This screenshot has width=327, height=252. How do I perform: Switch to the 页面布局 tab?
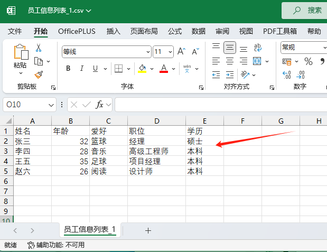[x=144, y=31]
